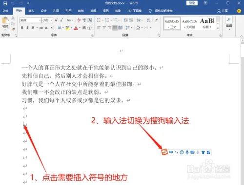
Task: Click the phonetic guide icon
Action: pos(84,20)
